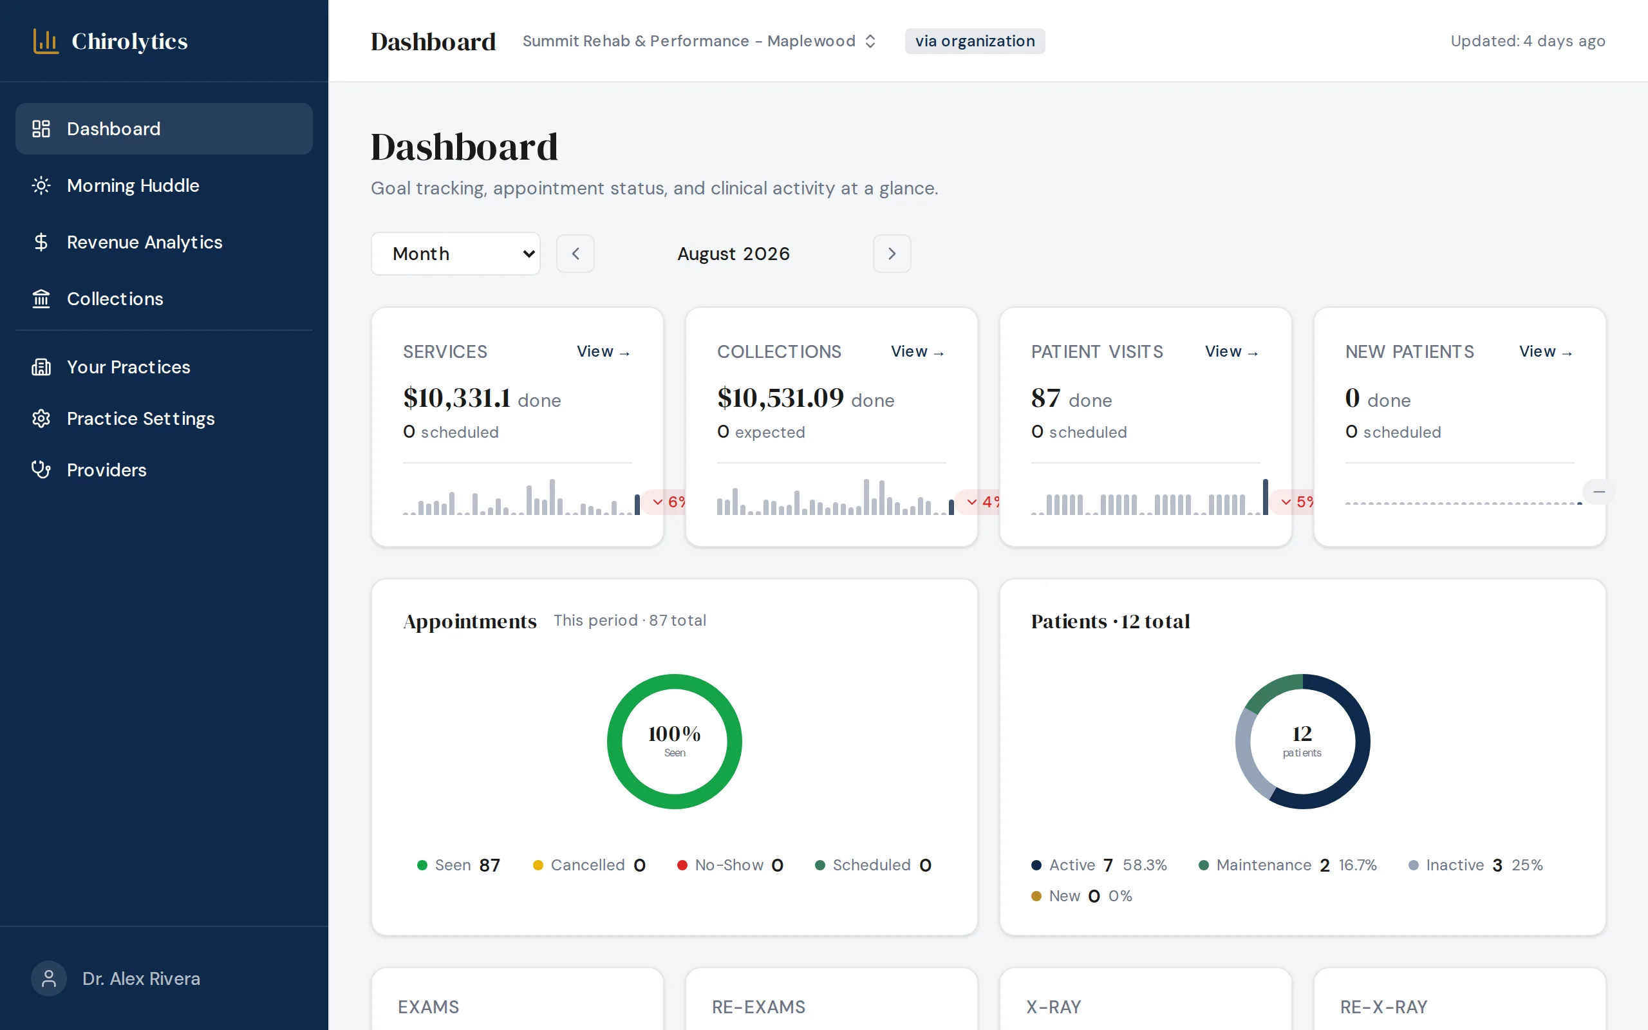The width and height of the screenshot is (1648, 1030).
Task: Click the Maintenance 2 16.7% legend entry
Action: tap(1287, 865)
